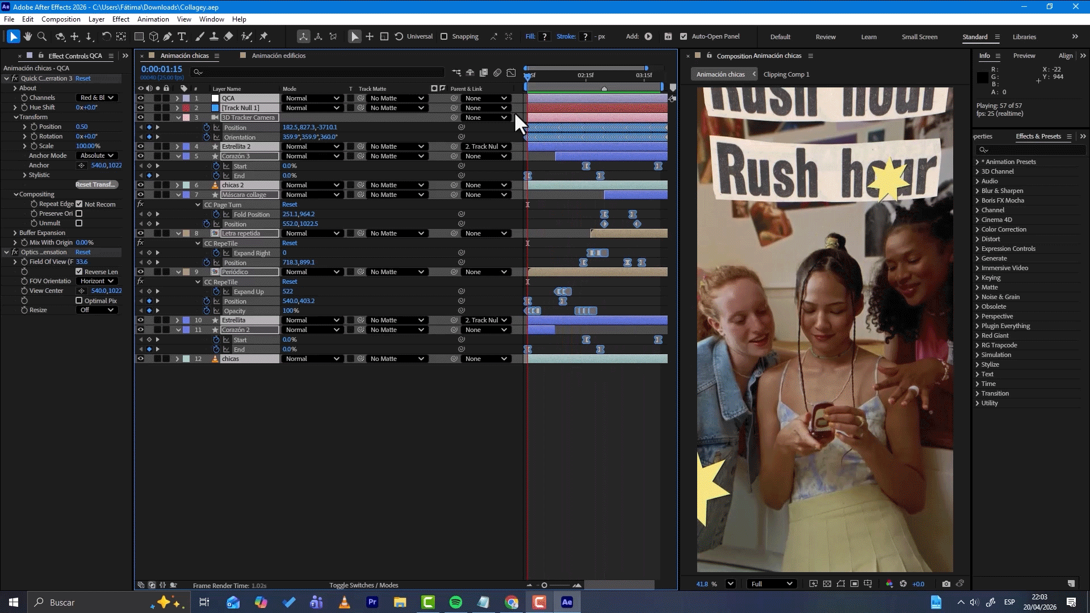
Task: Open VLC media player from taskbar
Action: tap(345, 602)
